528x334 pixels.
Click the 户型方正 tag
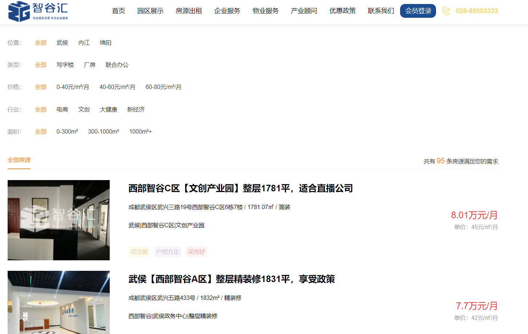point(168,252)
